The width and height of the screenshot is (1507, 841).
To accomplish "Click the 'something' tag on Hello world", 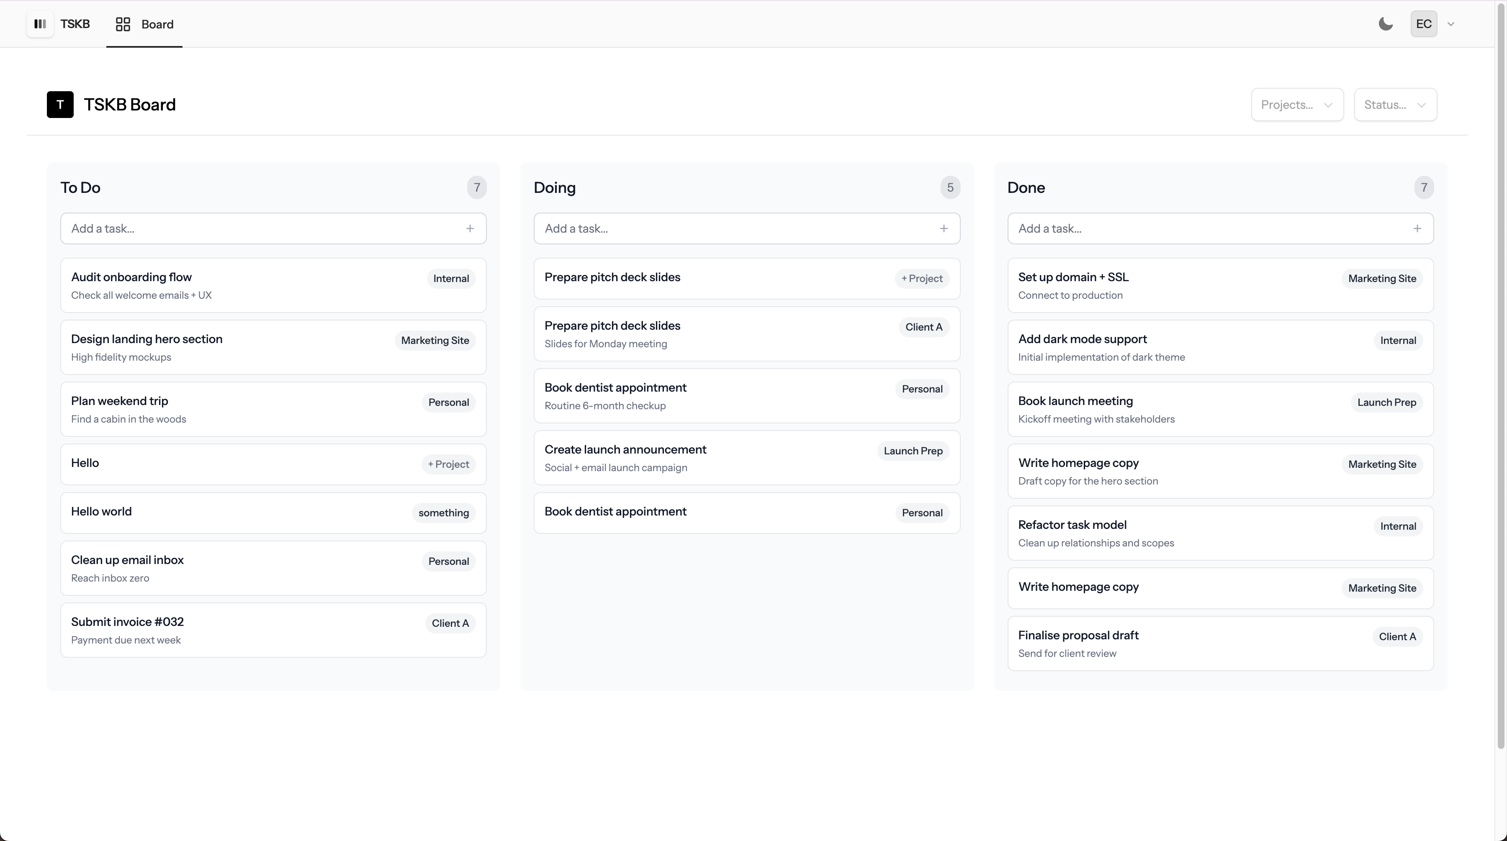I will click(x=443, y=513).
